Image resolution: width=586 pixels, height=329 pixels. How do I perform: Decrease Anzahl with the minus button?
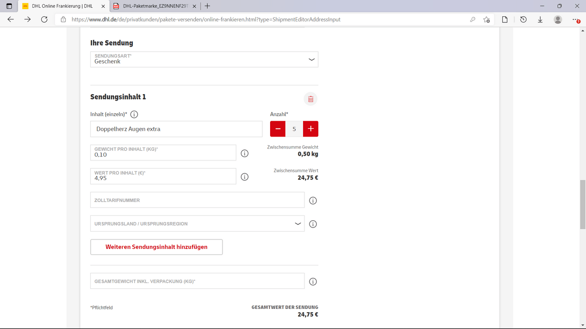tap(278, 129)
